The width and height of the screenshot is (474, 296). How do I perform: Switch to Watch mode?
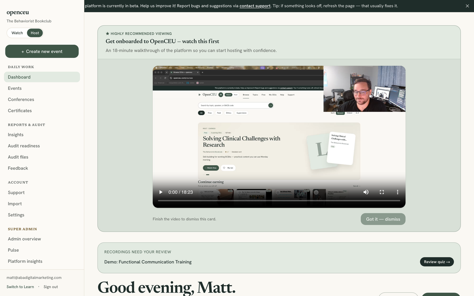[x=17, y=33]
